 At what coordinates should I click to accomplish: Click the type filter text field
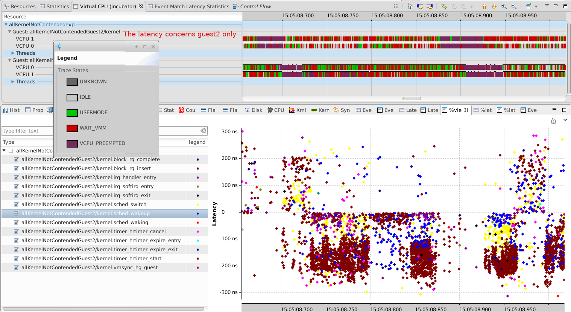point(26,131)
